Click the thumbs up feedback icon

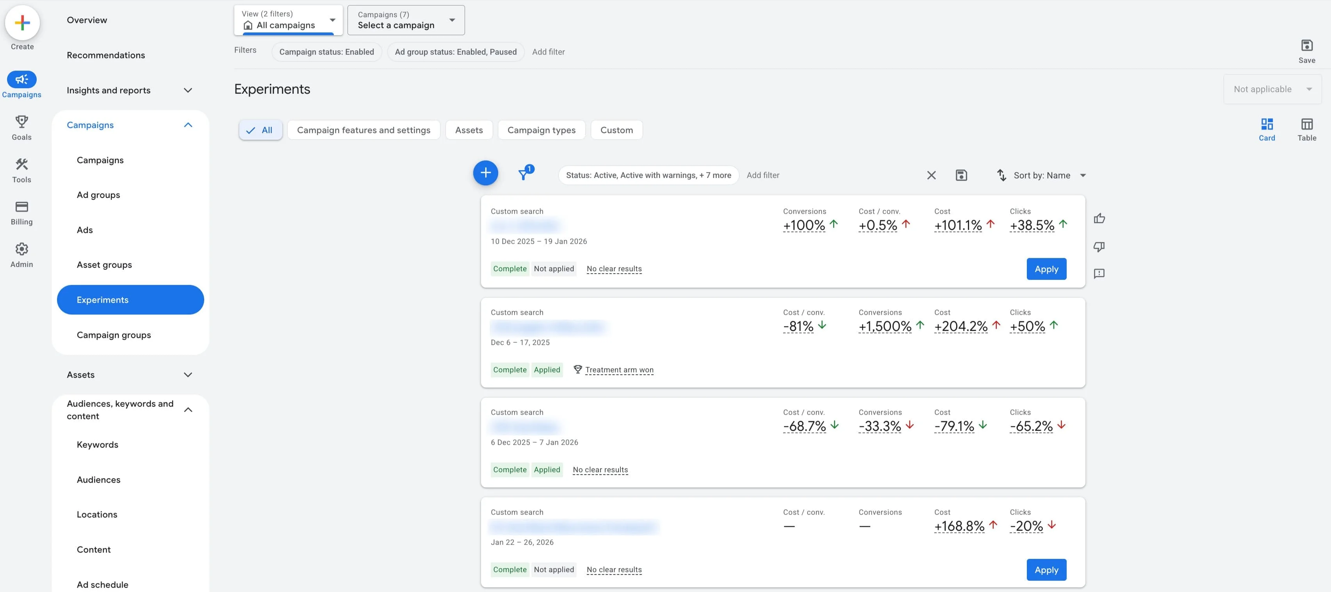[x=1099, y=219]
